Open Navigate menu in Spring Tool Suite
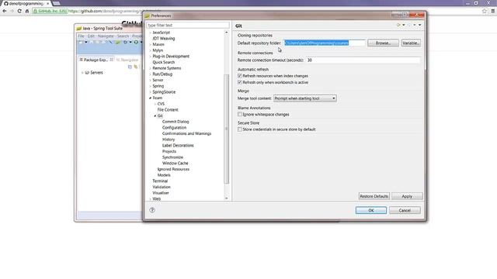Image resolution: width=497 pixels, height=279 pixels. pyautogui.click(x=106, y=36)
